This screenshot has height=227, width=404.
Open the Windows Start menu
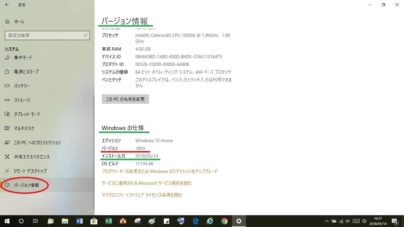pyautogui.click(x=7, y=221)
